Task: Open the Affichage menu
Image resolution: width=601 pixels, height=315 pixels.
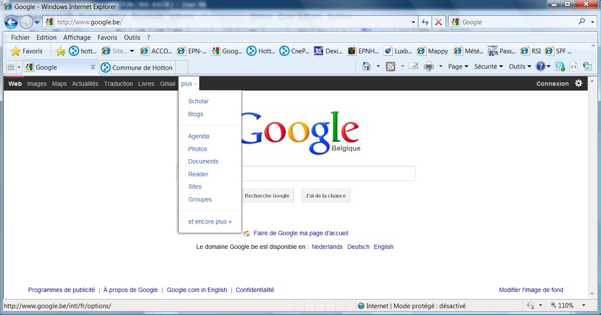Action: tap(77, 37)
